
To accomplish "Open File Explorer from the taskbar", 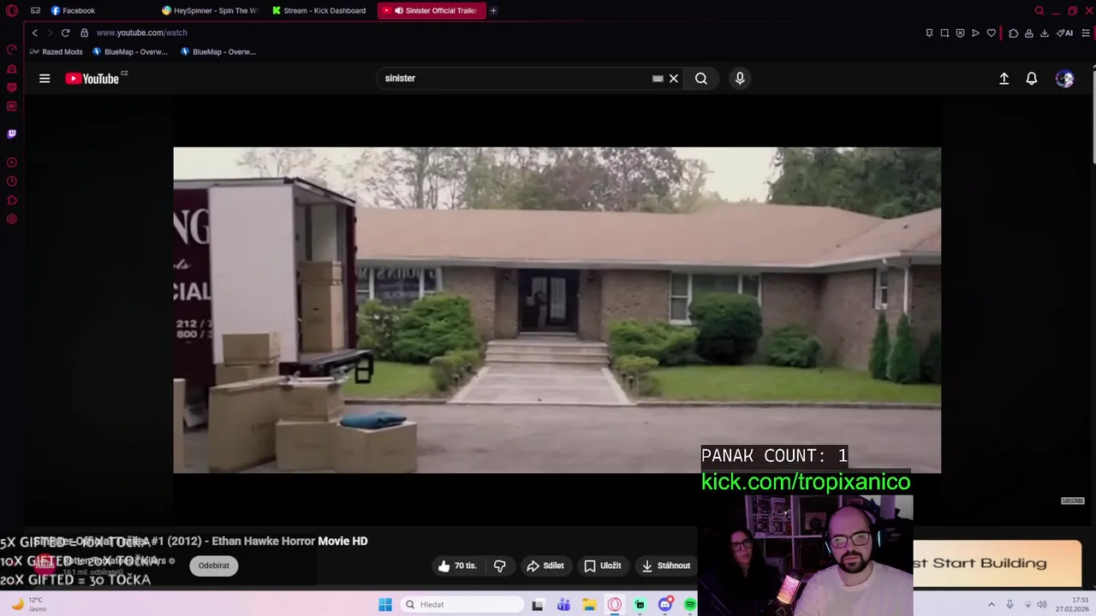I will pos(589,605).
